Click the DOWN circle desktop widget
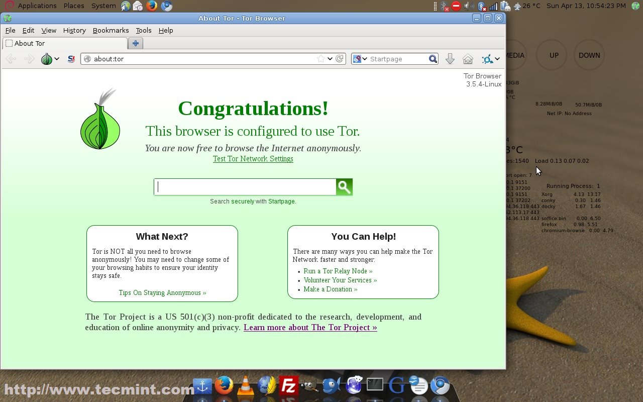 click(589, 55)
